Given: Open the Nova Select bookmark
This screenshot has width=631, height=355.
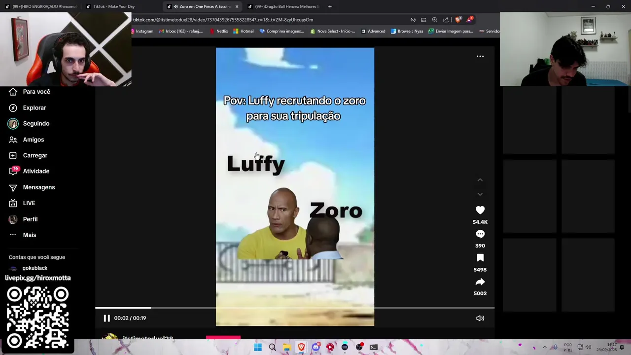Looking at the screenshot, I should pos(333,31).
